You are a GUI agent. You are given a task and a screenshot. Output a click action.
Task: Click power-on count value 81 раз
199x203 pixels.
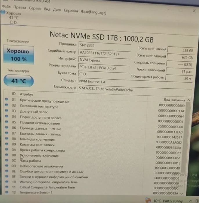point(180,71)
